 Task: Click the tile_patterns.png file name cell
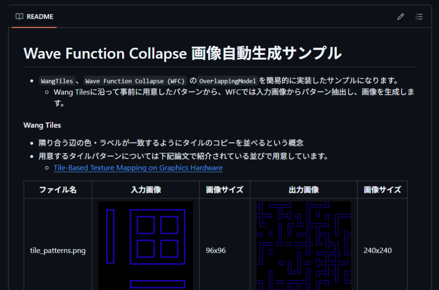58,250
